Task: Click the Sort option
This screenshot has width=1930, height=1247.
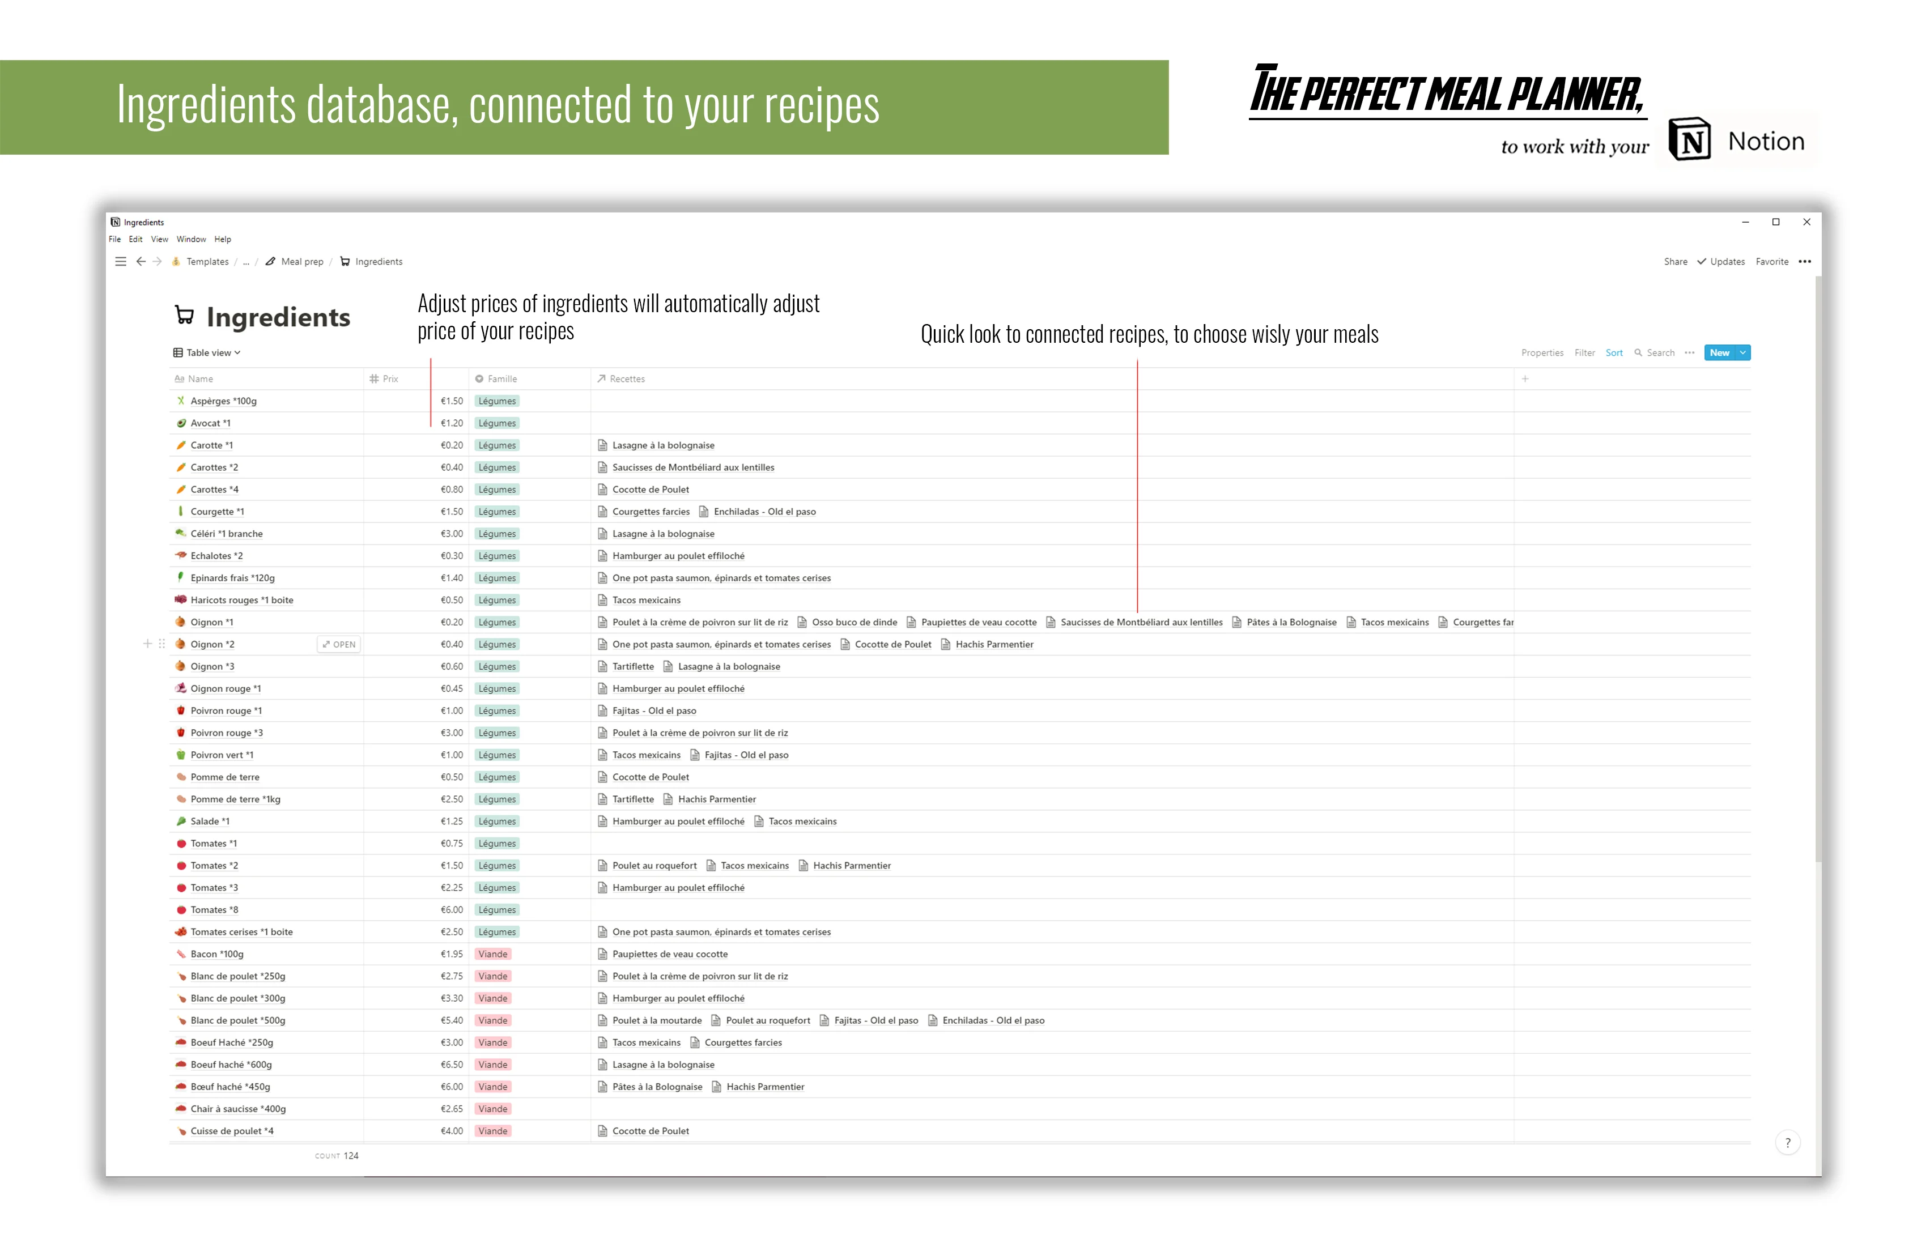Action: tap(1613, 352)
